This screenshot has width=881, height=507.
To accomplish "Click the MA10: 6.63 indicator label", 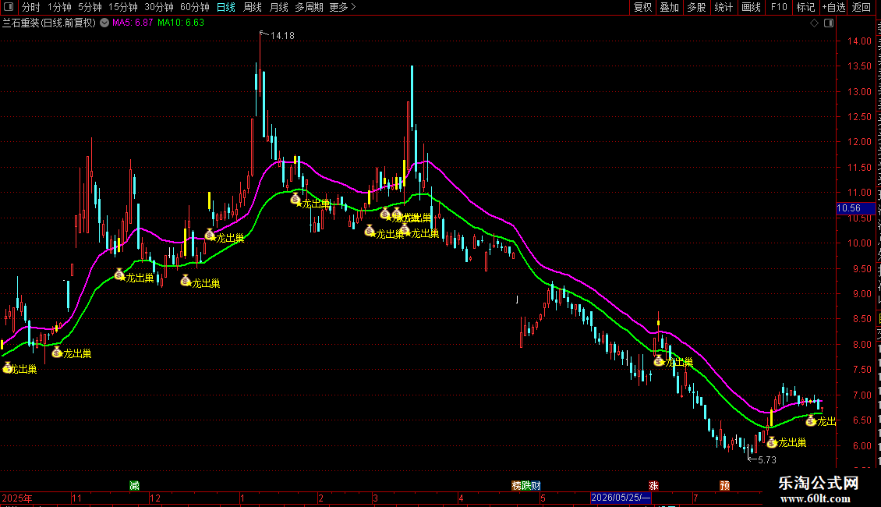I will [x=181, y=23].
